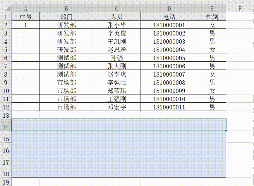Select row 14 header
Viewport: 254px width, 186px height.
point(6,125)
